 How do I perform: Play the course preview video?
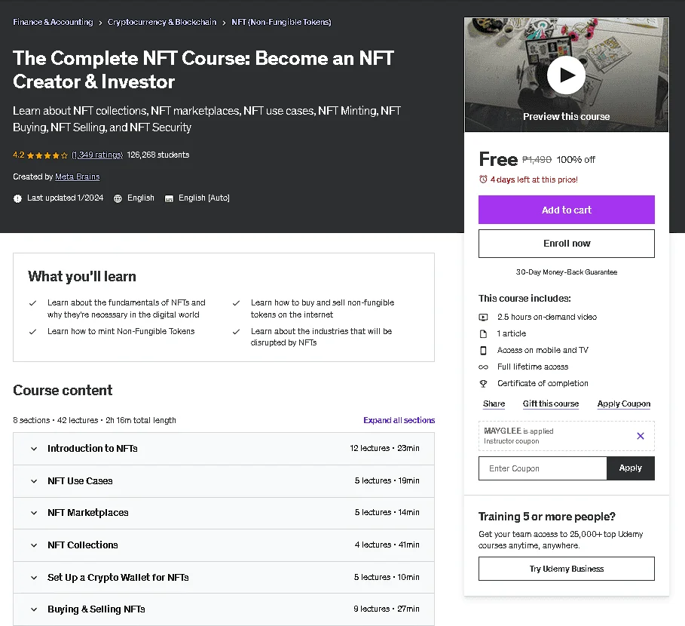566,75
